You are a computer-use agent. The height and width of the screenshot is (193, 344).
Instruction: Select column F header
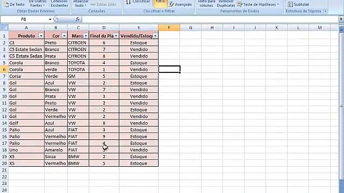[169, 28]
